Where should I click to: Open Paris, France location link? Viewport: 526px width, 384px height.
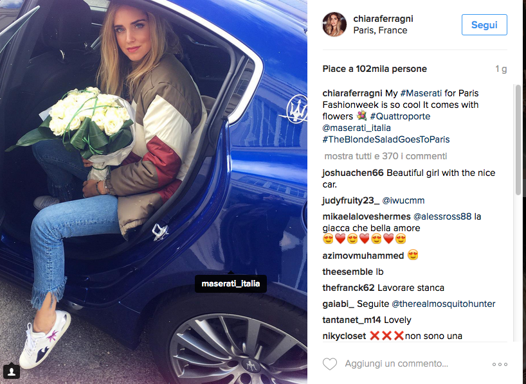tap(380, 30)
